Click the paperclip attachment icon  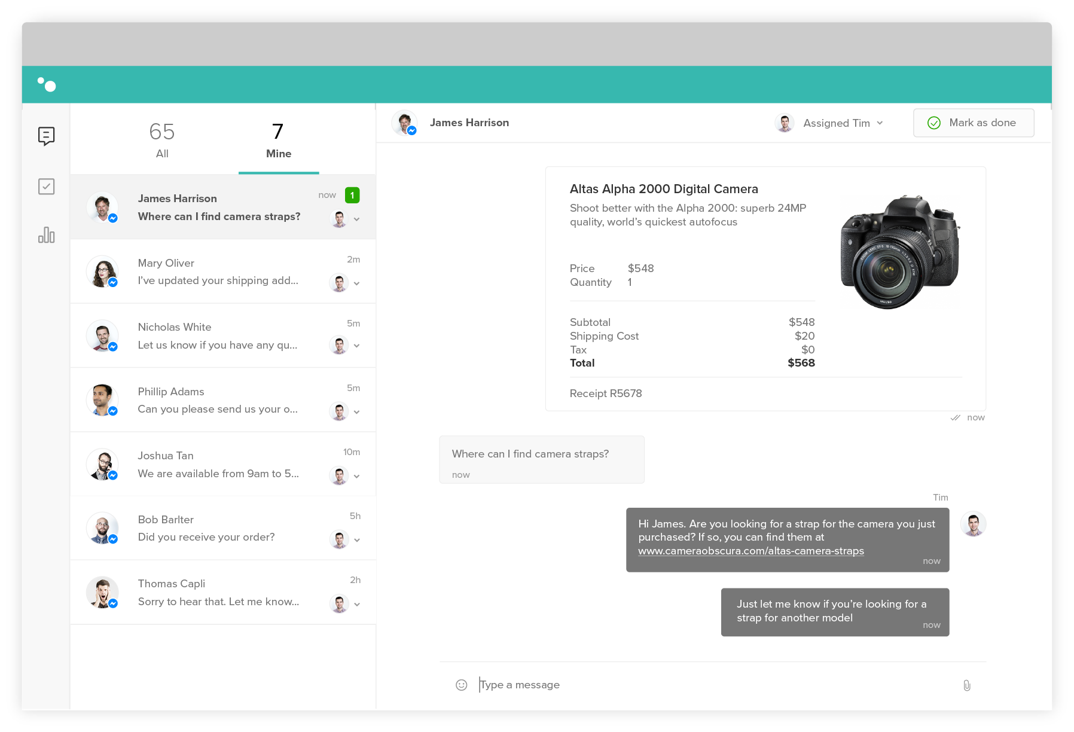click(966, 685)
